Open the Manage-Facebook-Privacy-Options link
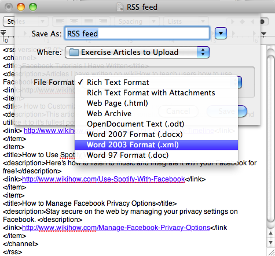Screen dimensions: 275x256 click(116, 228)
